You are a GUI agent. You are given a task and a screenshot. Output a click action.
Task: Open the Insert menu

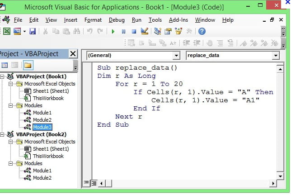tap(70, 20)
